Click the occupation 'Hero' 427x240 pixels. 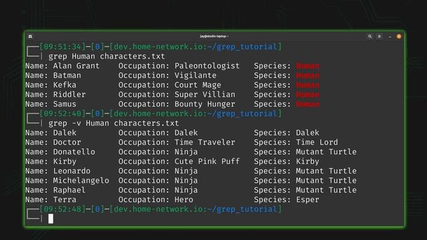tap(184, 199)
